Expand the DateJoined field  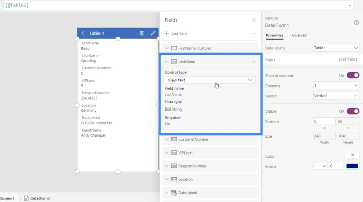tap(167, 192)
